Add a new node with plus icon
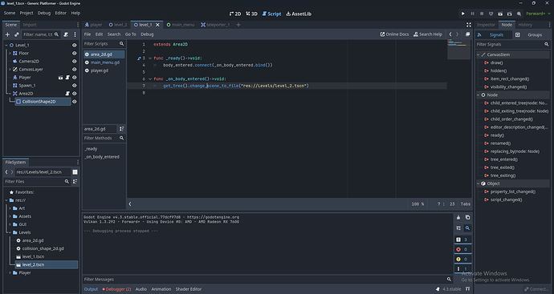This screenshot has height=294, width=554. click(x=7, y=34)
